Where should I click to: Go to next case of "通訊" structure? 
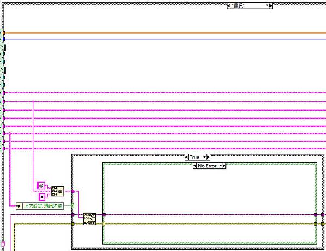271,6
